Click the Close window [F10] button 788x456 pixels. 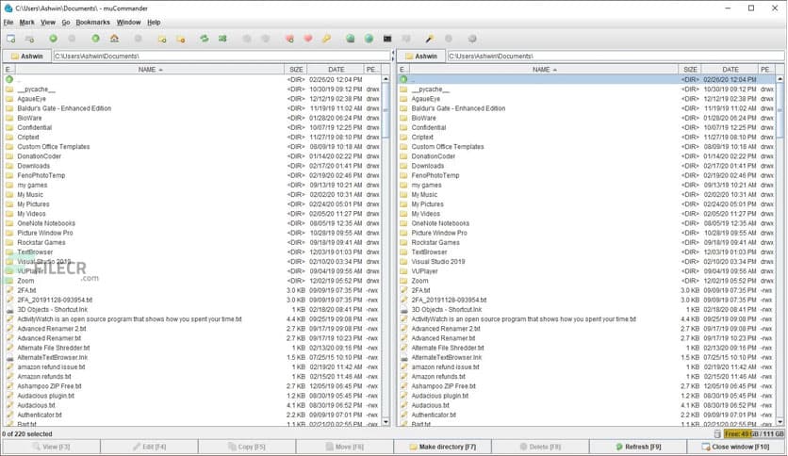click(x=736, y=447)
